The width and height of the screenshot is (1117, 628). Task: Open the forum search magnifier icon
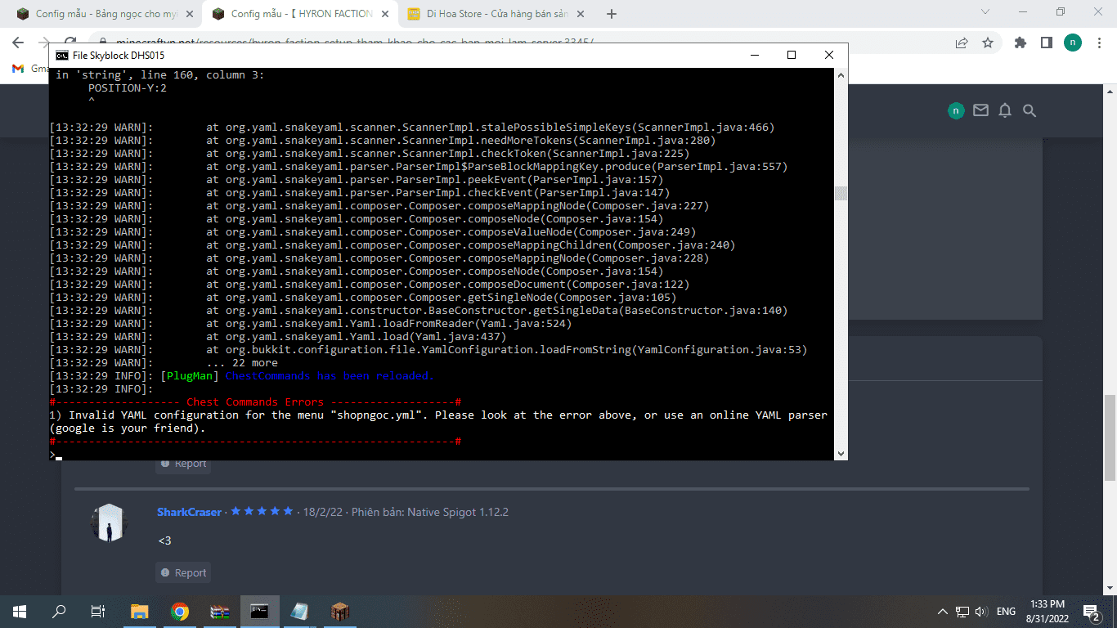coord(1030,110)
